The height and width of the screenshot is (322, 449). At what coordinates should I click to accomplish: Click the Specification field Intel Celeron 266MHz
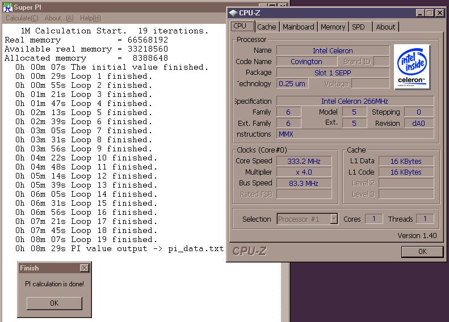[x=355, y=101]
